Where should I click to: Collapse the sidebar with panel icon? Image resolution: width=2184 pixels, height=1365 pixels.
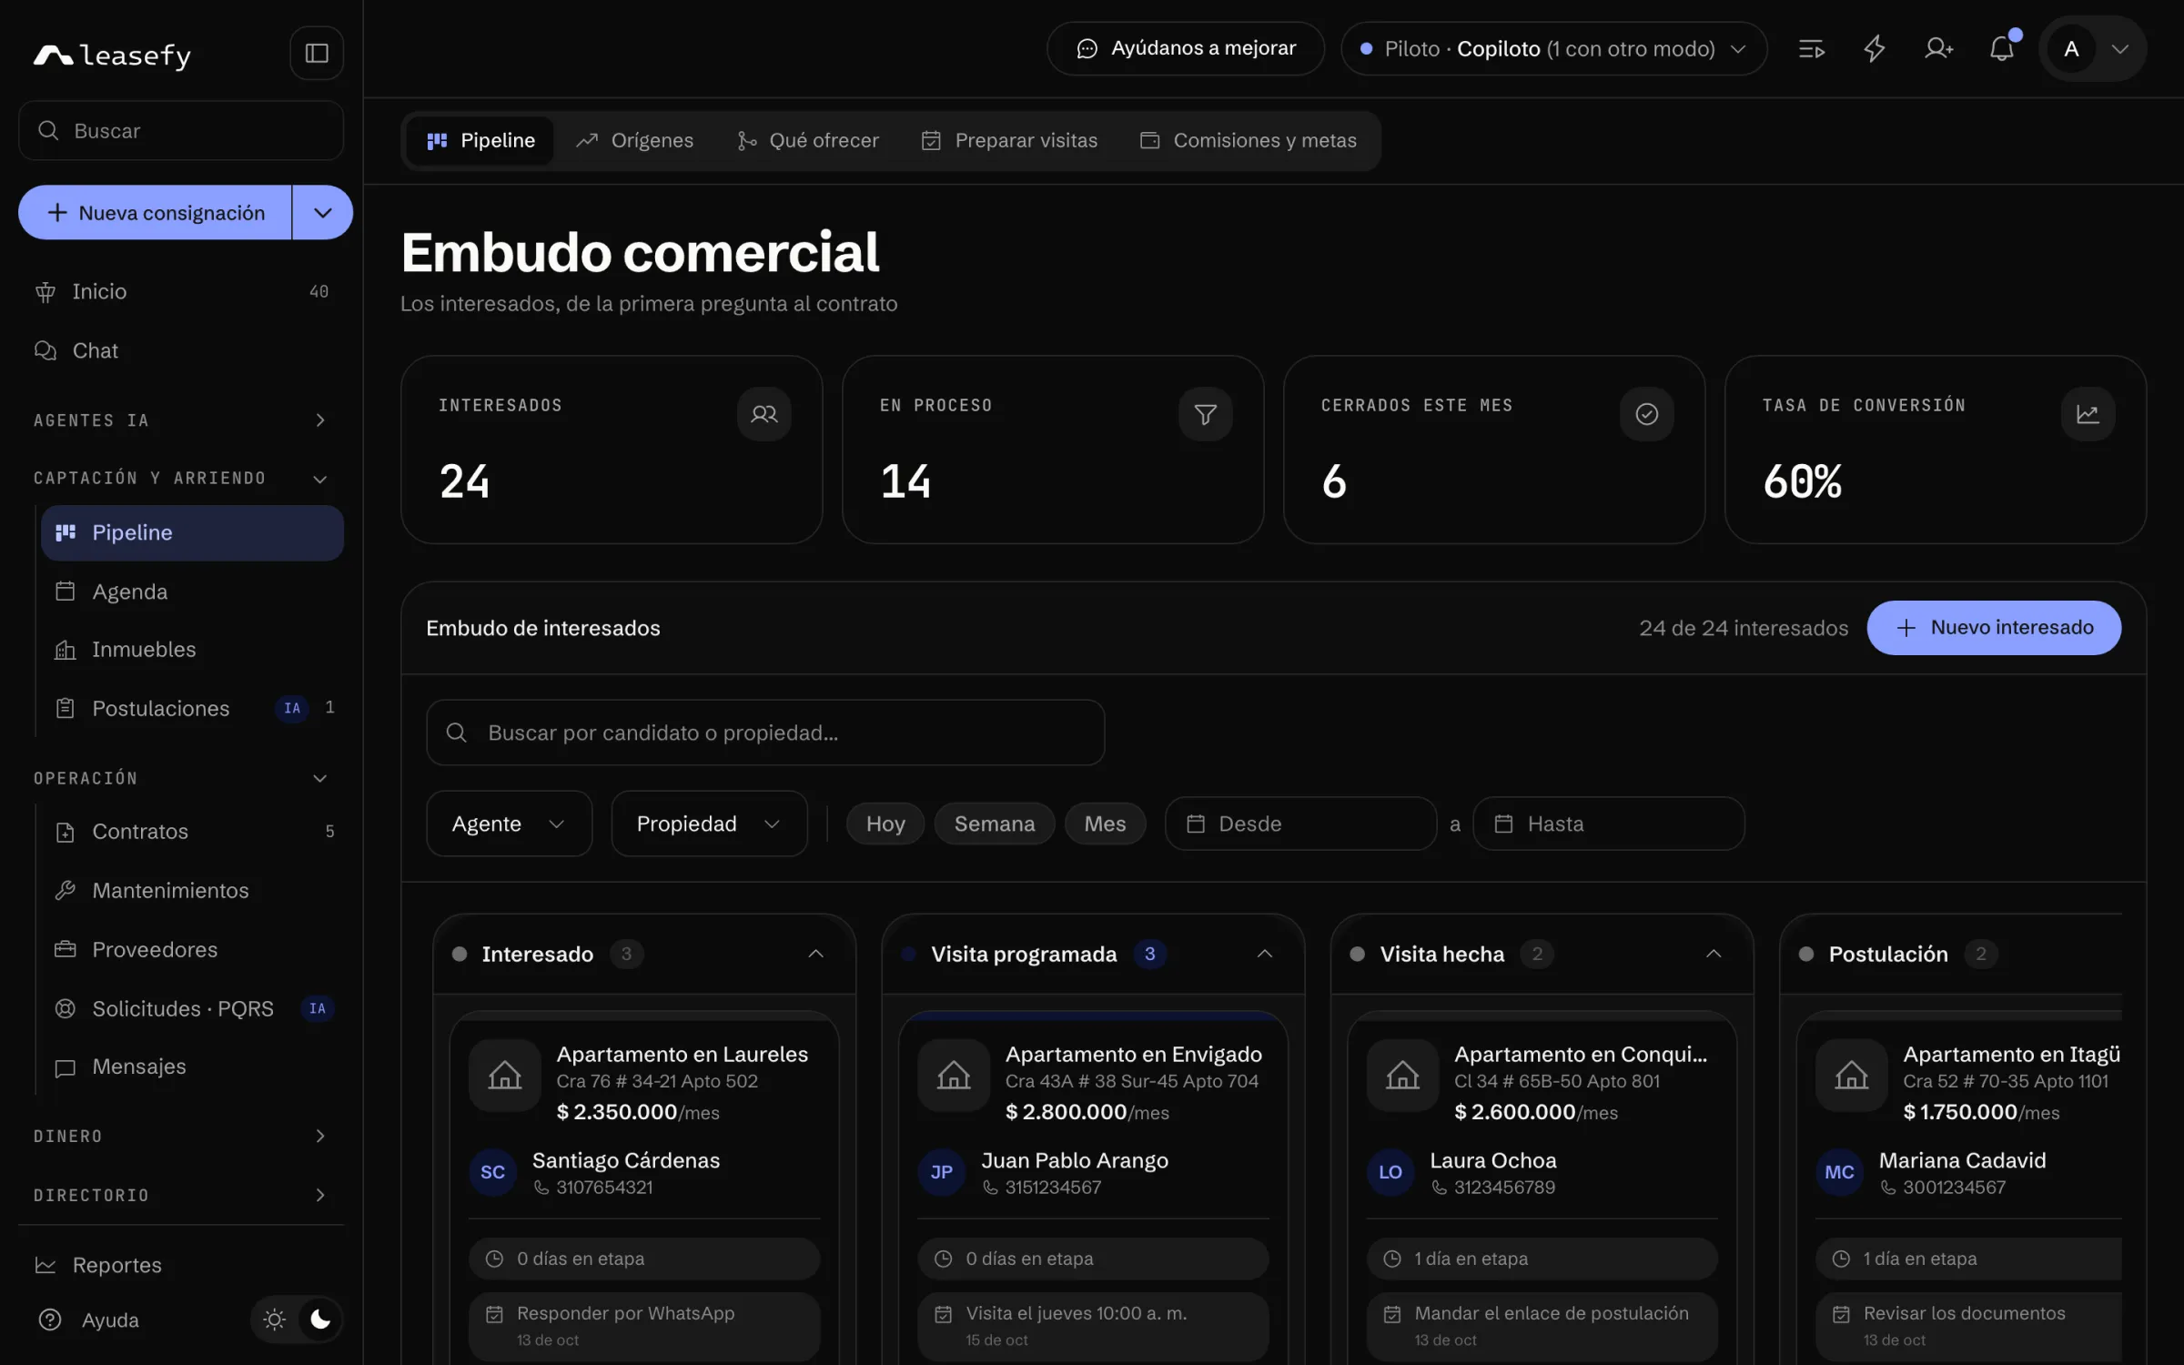317,53
